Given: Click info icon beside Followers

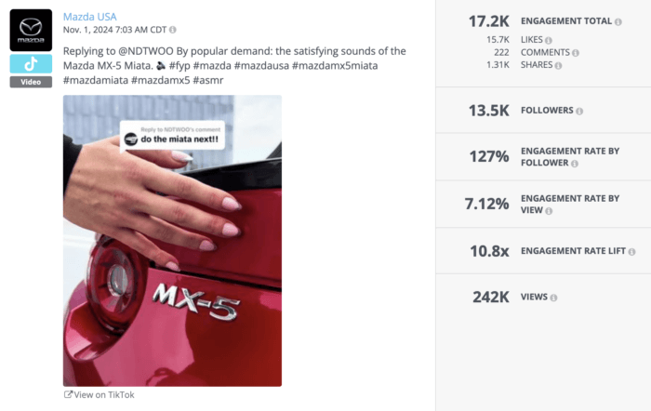Looking at the screenshot, I should point(579,111).
